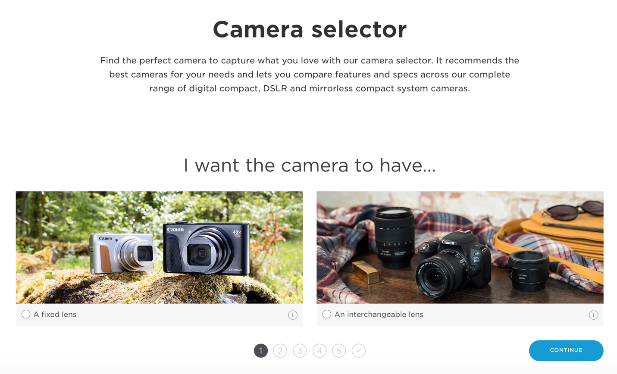The image size is (617, 374).
Task: Click the active step 1 indicator
Action: click(x=261, y=351)
